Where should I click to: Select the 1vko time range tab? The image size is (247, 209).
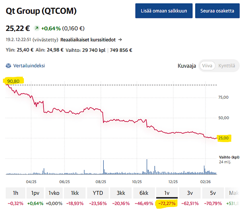click(54, 193)
